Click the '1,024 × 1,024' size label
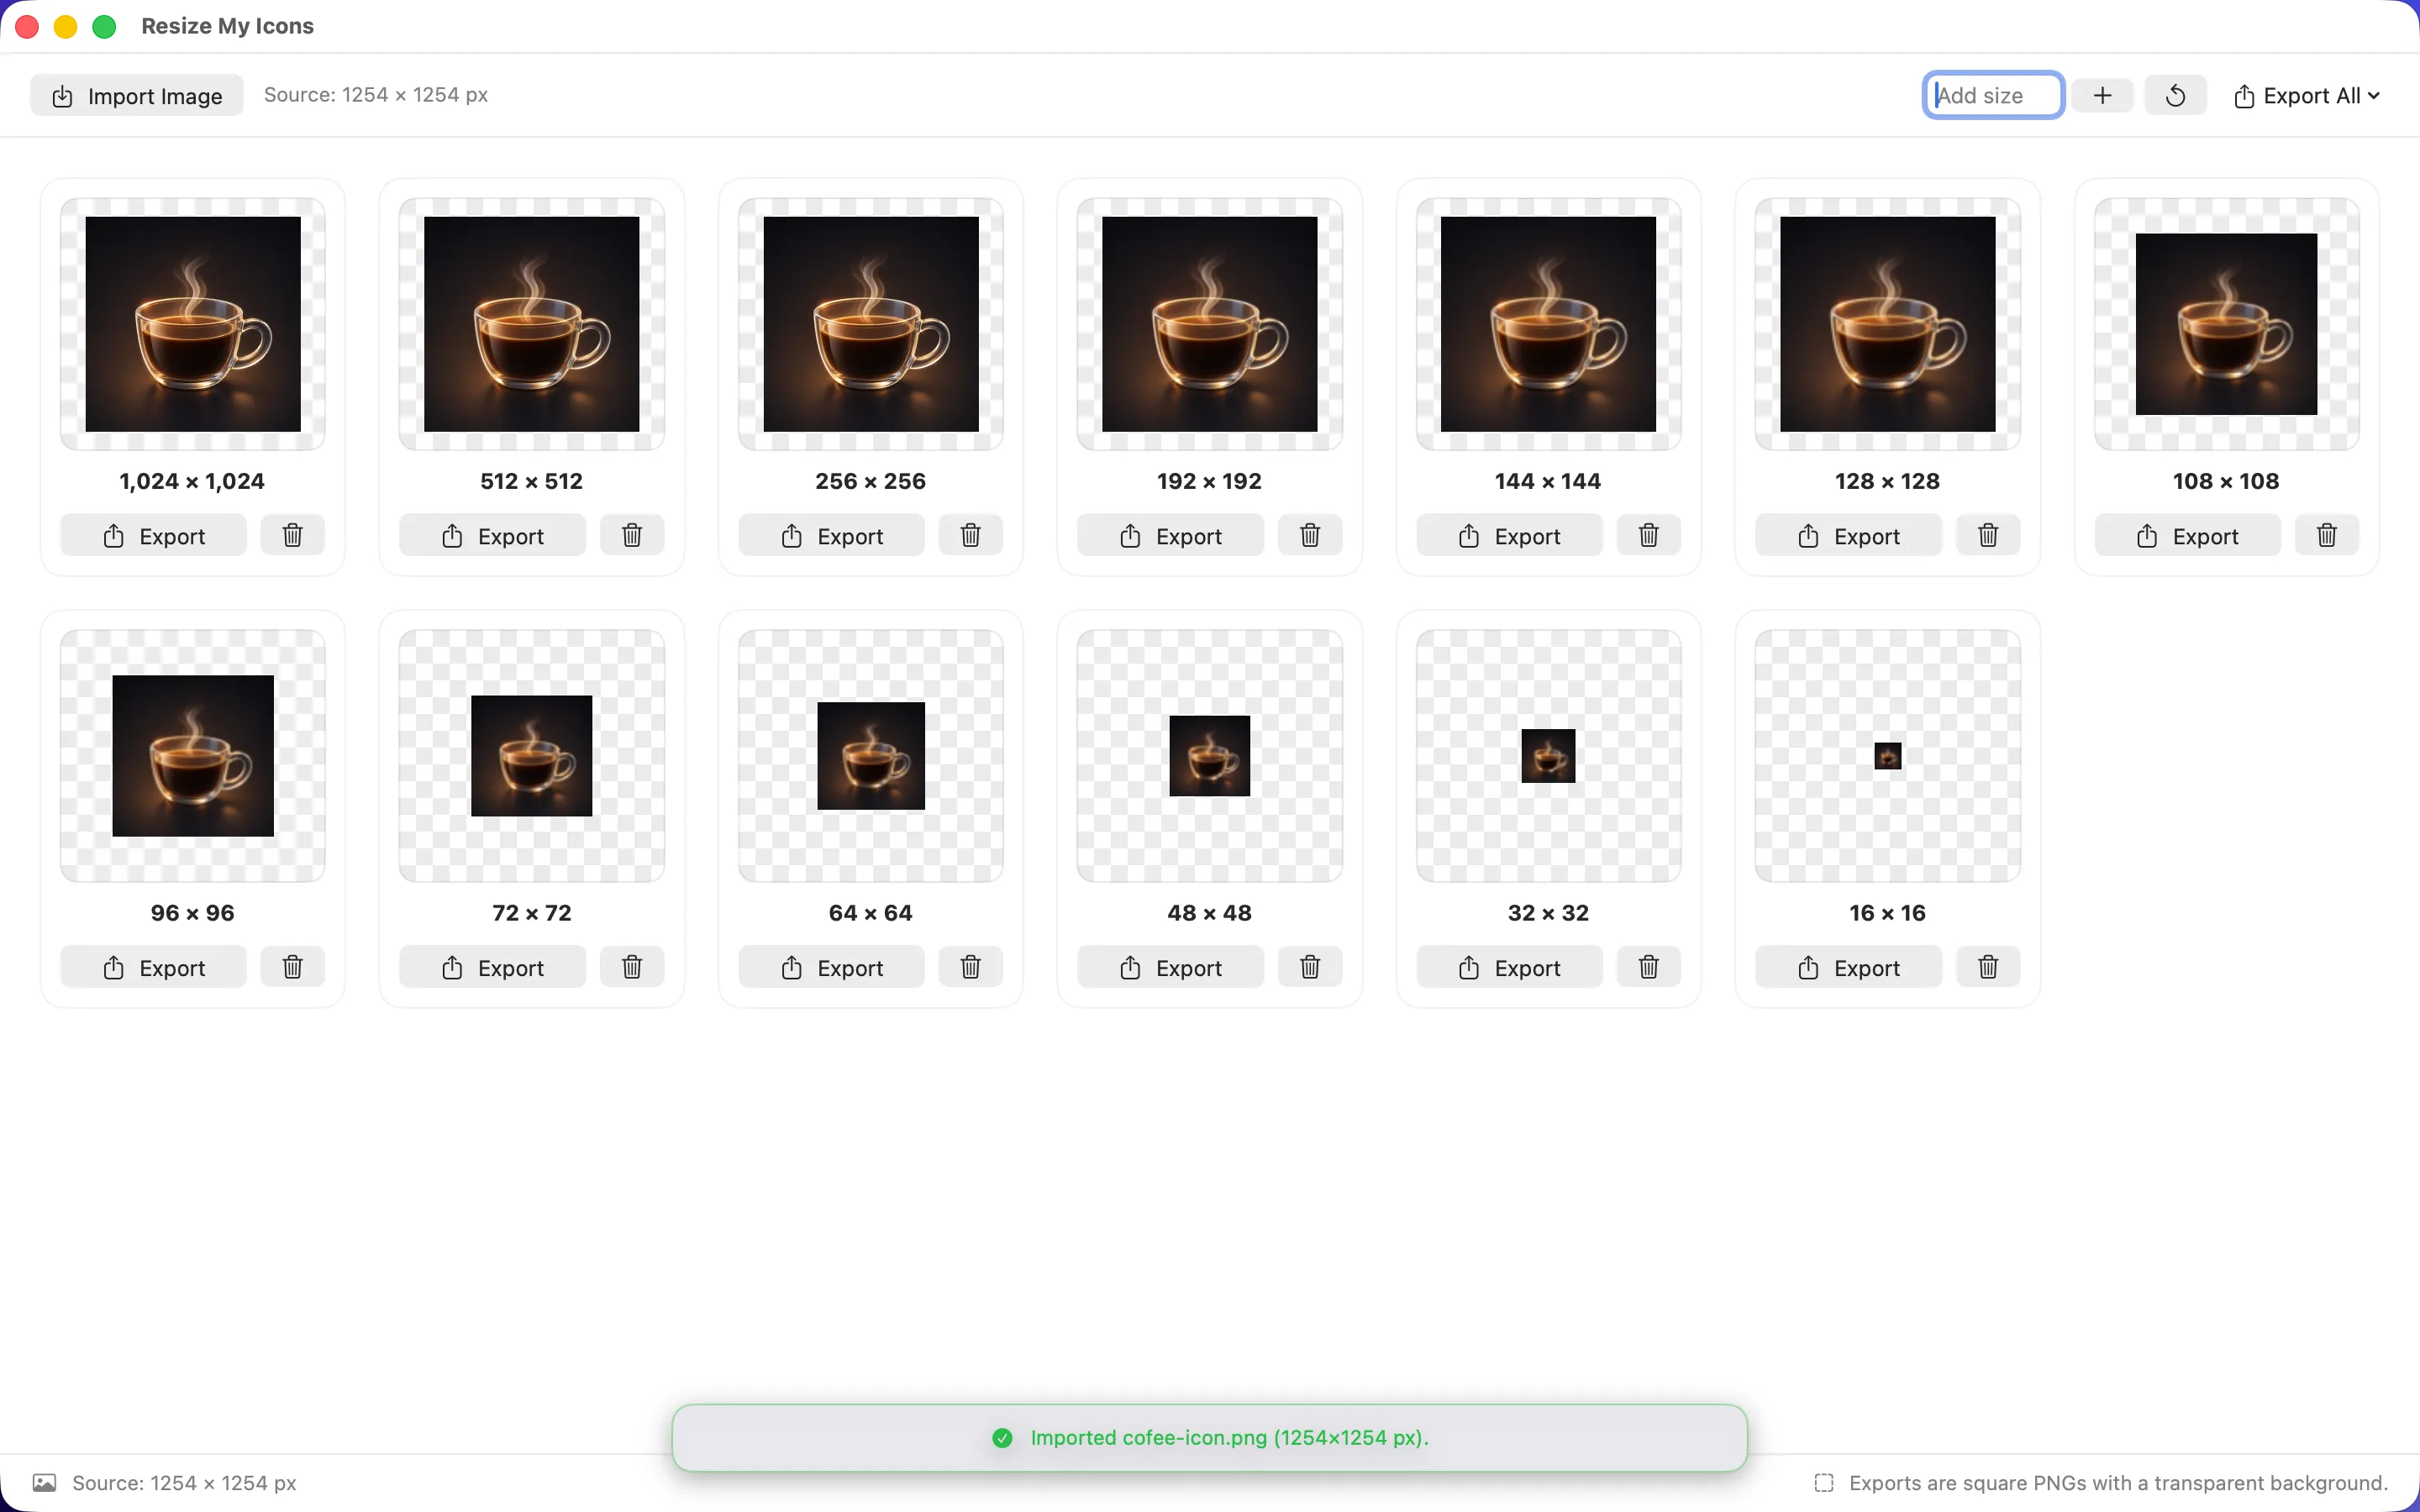Image resolution: width=2420 pixels, height=1512 pixels. tap(192, 481)
